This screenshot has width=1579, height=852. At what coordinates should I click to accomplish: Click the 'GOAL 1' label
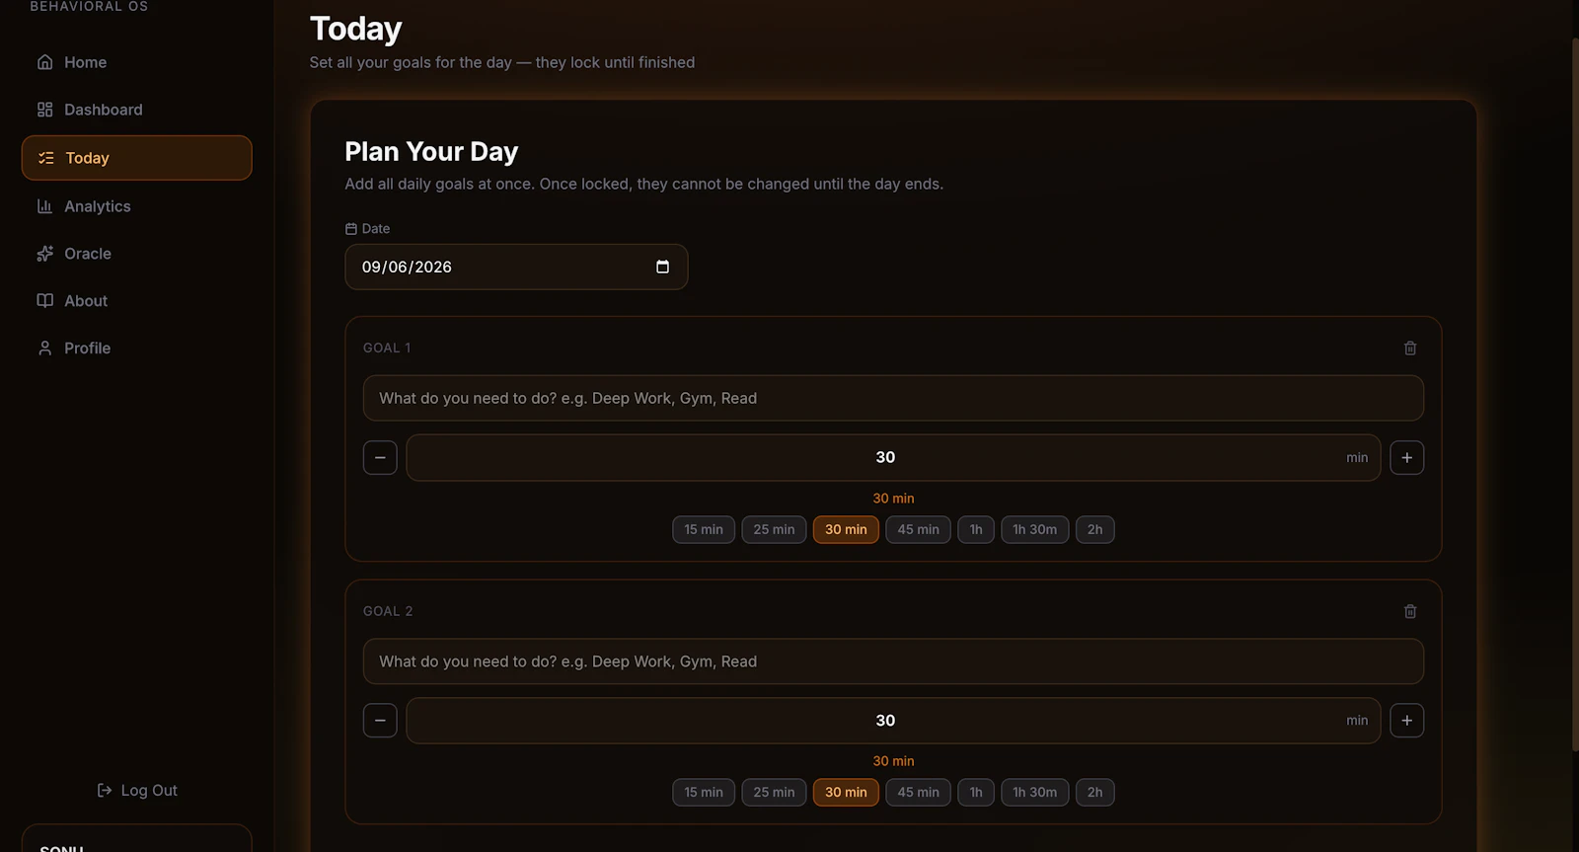click(387, 348)
